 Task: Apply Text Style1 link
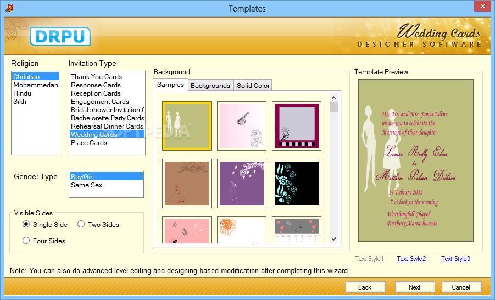pos(369,259)
